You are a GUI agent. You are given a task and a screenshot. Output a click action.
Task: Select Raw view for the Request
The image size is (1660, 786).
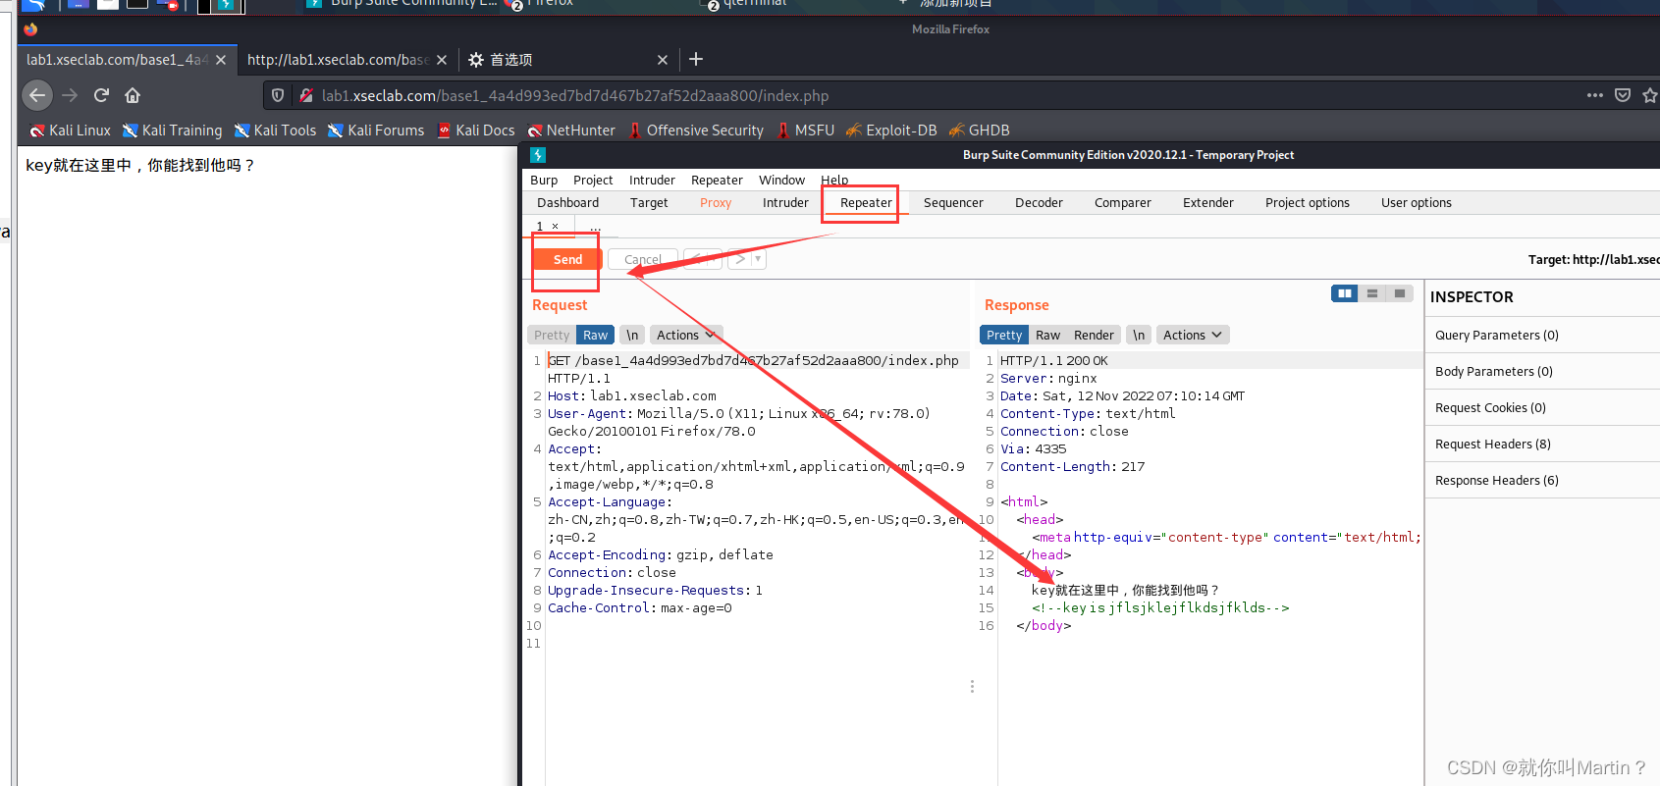click(x=595, y=335)
